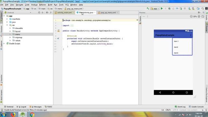208x117 pixels.
Task: Open the File menu
Action: point(2,5)
